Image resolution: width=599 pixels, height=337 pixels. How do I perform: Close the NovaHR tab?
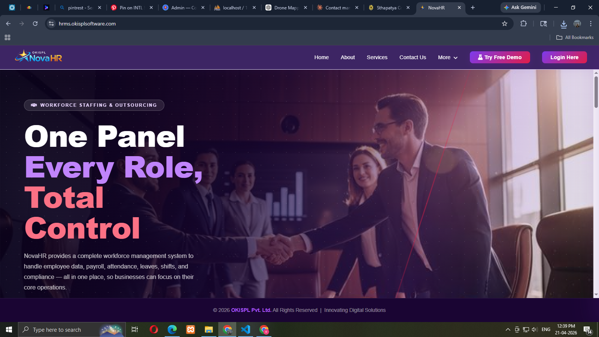pyautogui.click(x=459, y=7)
